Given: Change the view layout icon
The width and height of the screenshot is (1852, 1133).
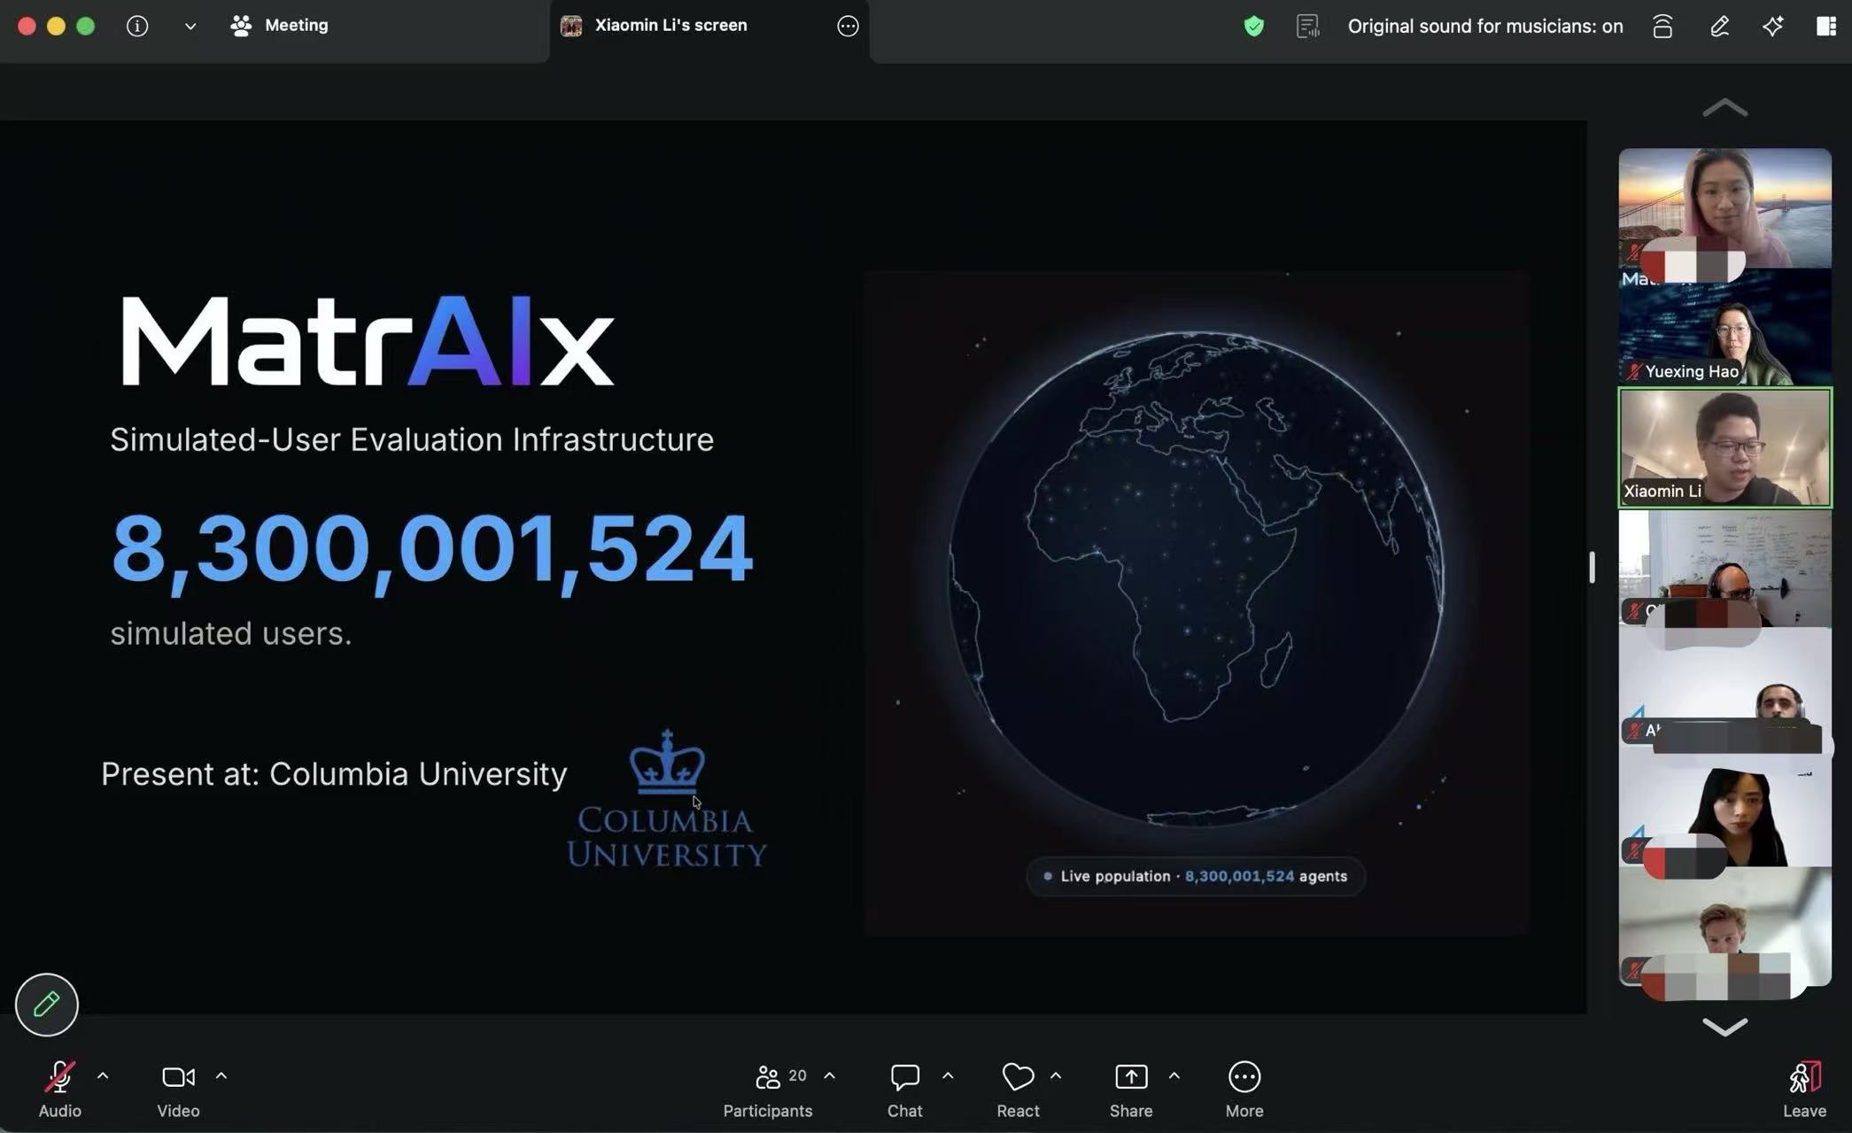Looking at the screenshot, I should (x=1826, y=27).
